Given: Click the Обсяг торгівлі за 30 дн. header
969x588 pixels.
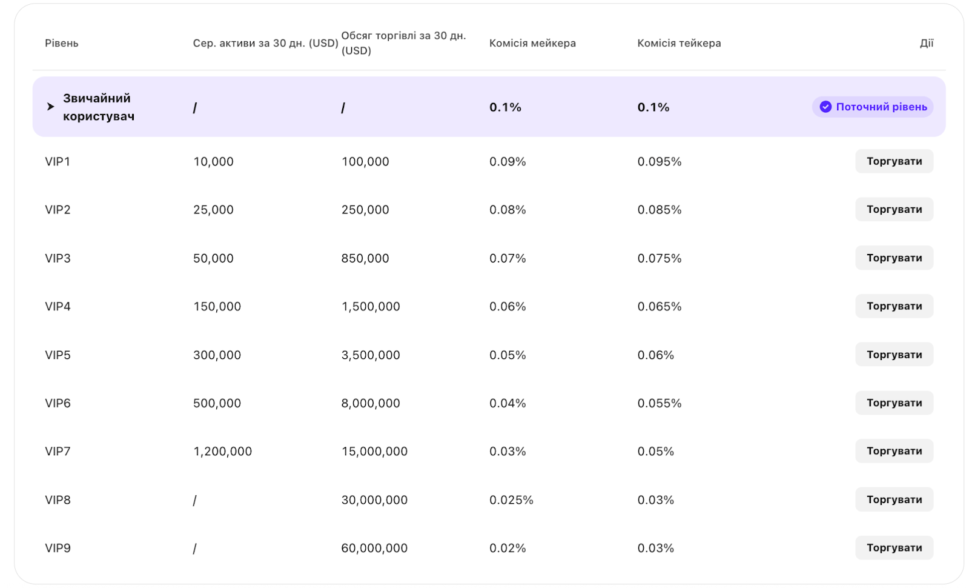Looking at the screenshot, I should pyautogui.click(x=403, y=43).
